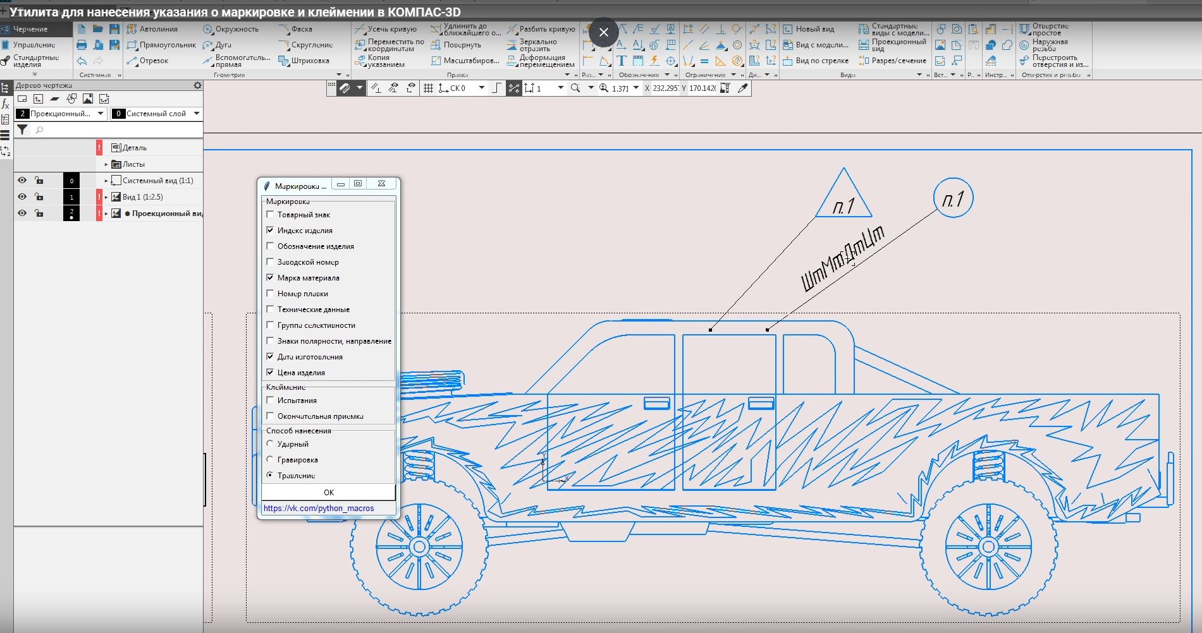Open the СК 0 coordinate system dropdown

tap(482, 88)
